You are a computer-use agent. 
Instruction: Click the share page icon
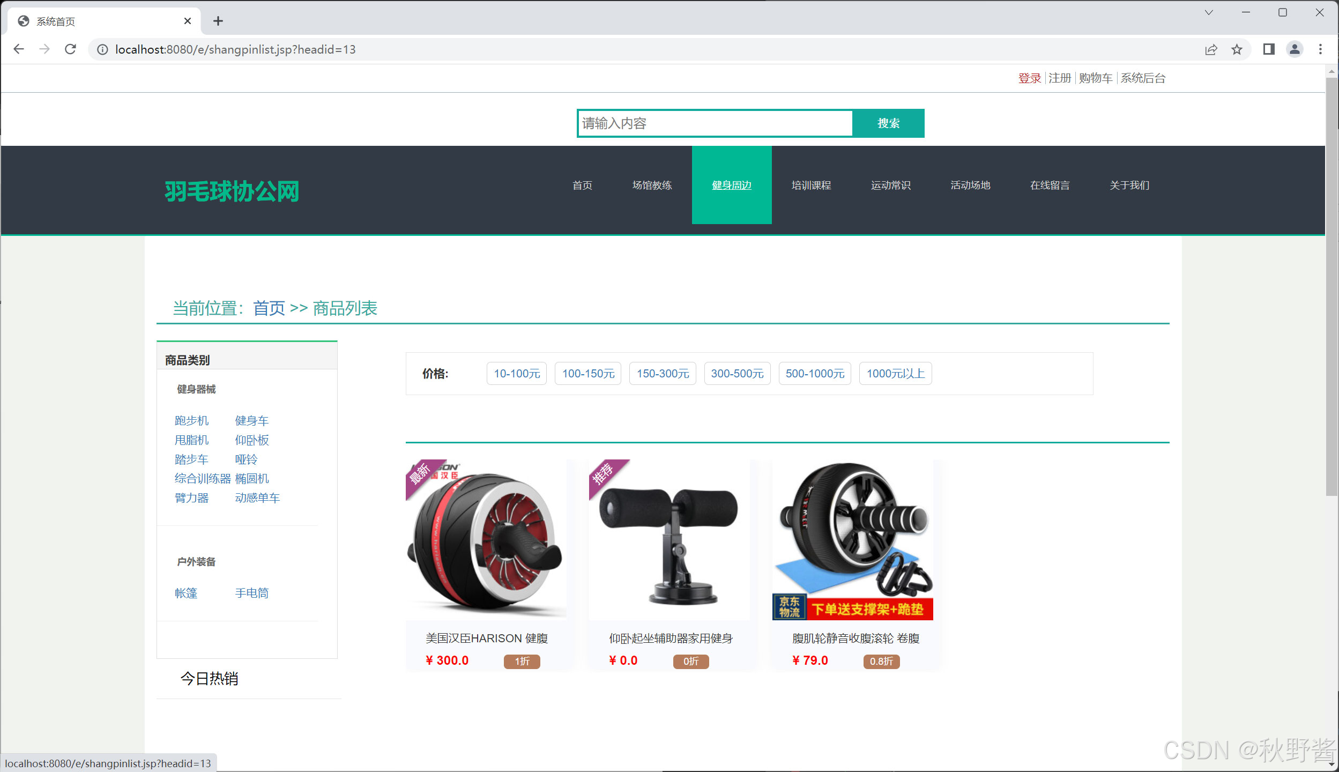click(x=1211, y=49)
